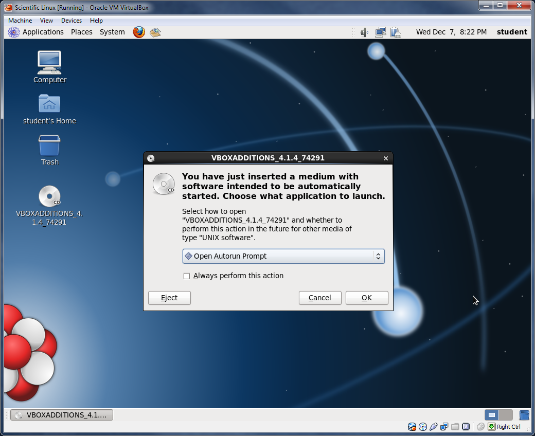Screen dimensions: 535x436
Task: Open the mail launcher beside Firefox
Action: 155,32
